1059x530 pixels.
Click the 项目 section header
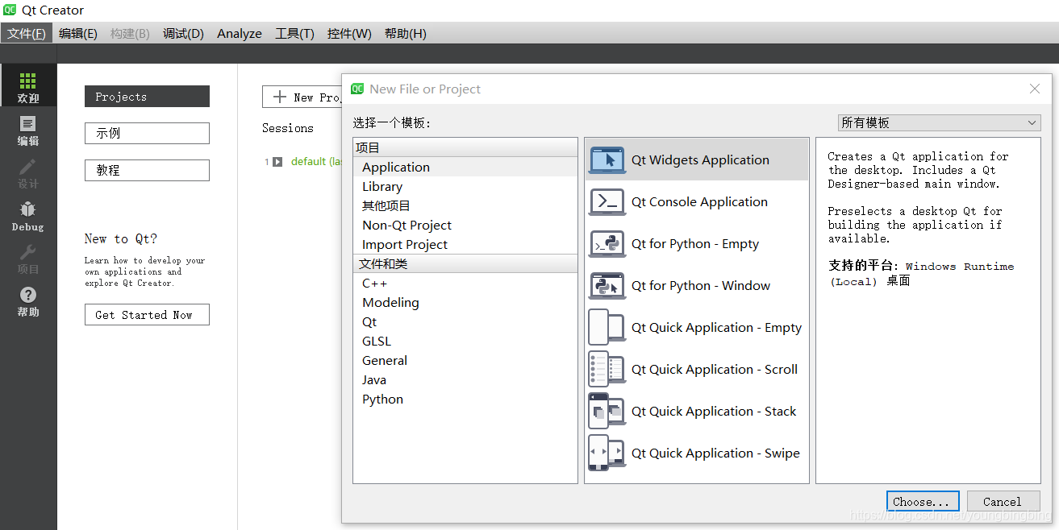click(465, 147)
